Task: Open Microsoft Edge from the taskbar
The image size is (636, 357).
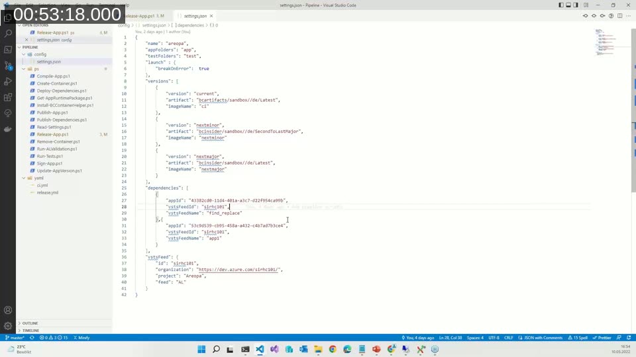Action: (x=347, y=349)
